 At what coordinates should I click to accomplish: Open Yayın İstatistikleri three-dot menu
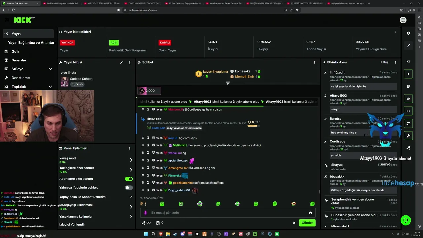click(395, 32)
